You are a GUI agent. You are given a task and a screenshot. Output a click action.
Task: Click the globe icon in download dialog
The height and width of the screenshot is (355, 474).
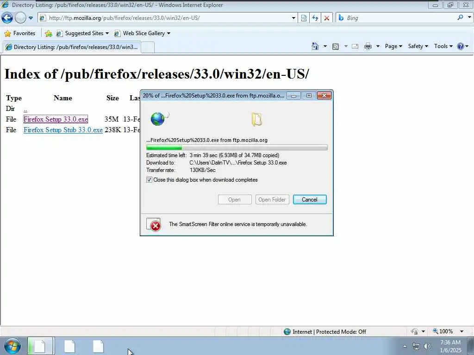tap(159, 119)
